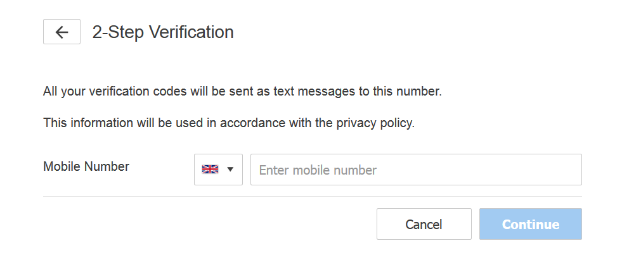The width and height of the screenshot is (622, 279).
Task: Proceed with the blue Continue button
Action: [530, 224]
